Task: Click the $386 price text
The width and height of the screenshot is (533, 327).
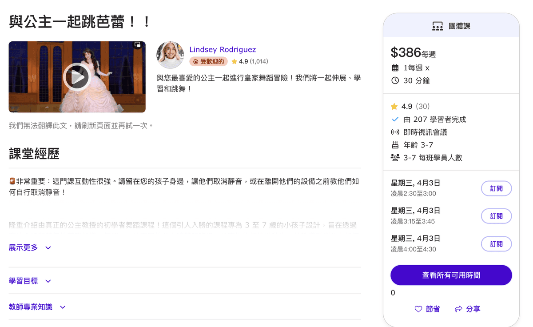Action: 406,52
